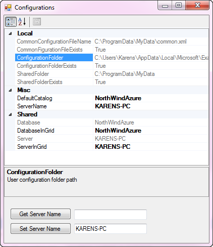The height and width of the screenshot is (247, 213).
Task: Open the Property Pages toolbar icon
Action: tap(37, 22)
